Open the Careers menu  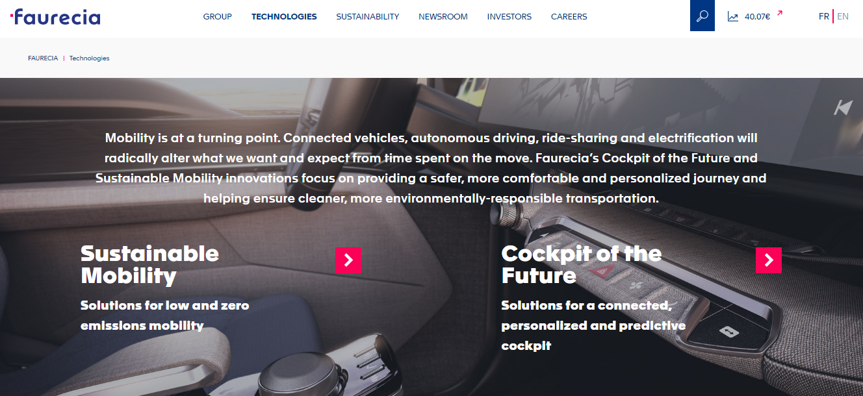569,17
